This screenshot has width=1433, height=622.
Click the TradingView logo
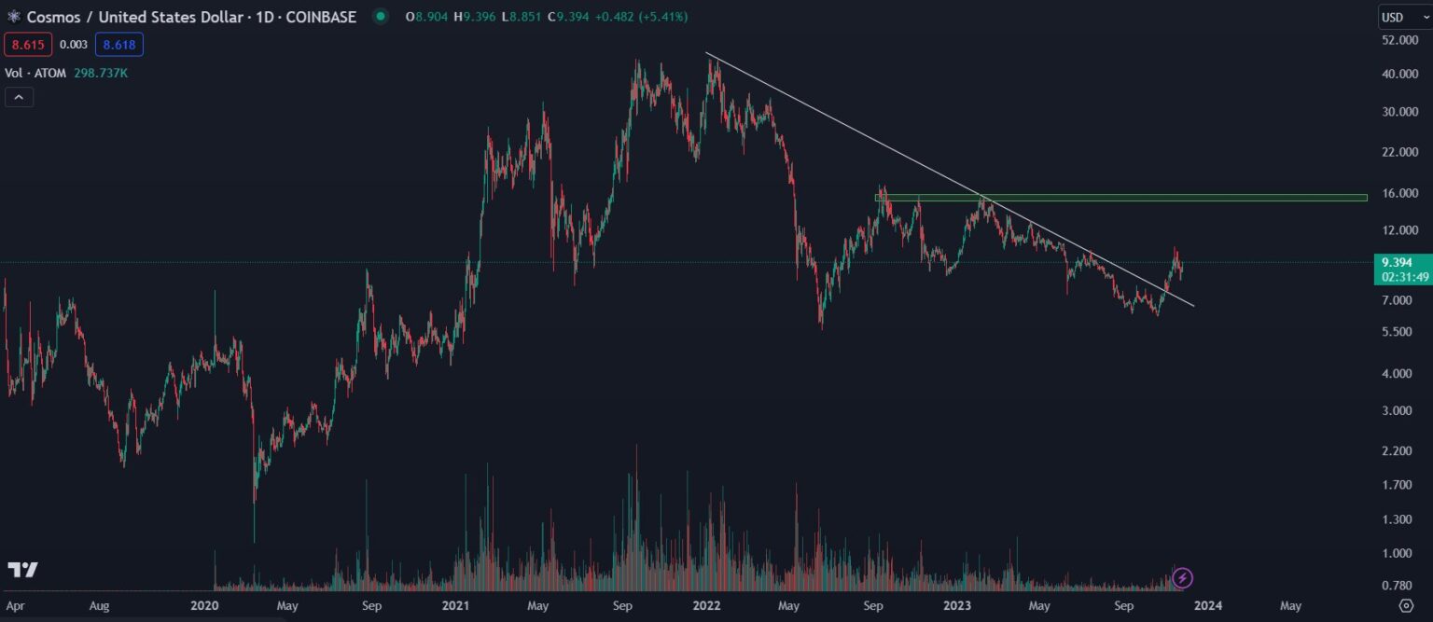click(22, 570)
